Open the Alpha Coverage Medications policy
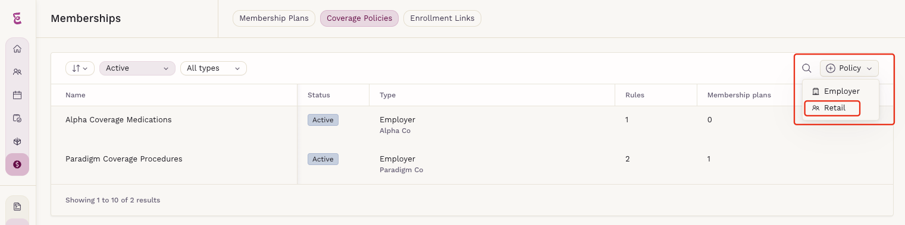Viewport: 905px width, 225px height. [x=118, y=120]
